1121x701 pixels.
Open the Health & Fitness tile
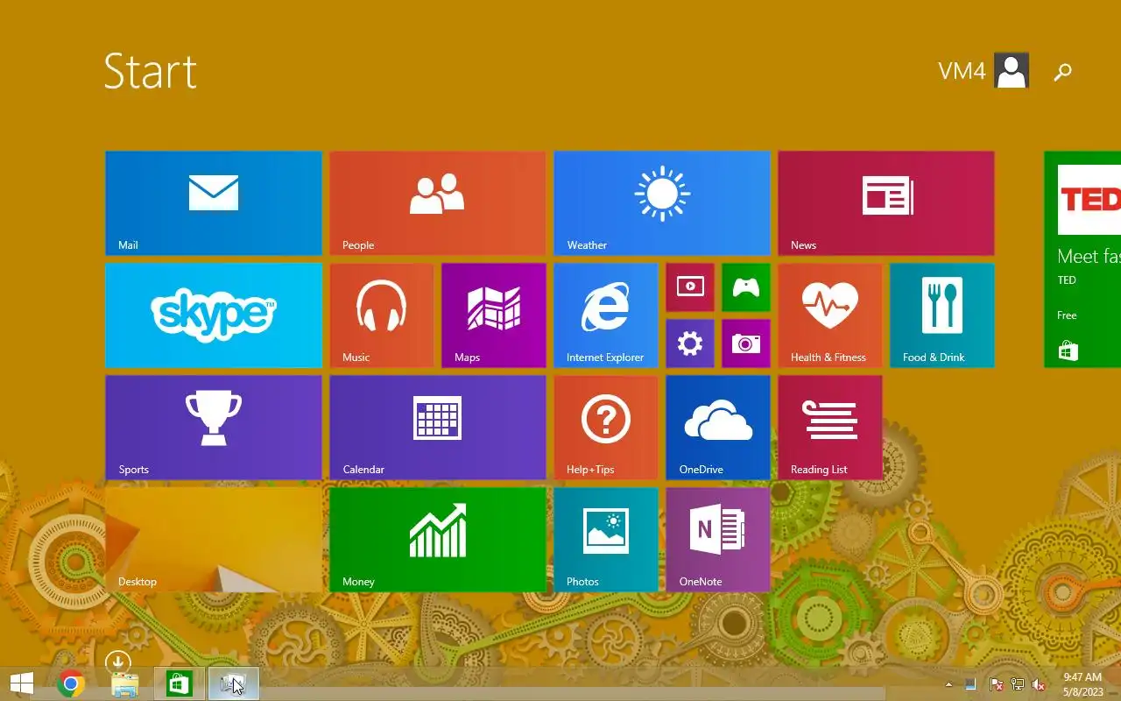click(x=830, y=315)
